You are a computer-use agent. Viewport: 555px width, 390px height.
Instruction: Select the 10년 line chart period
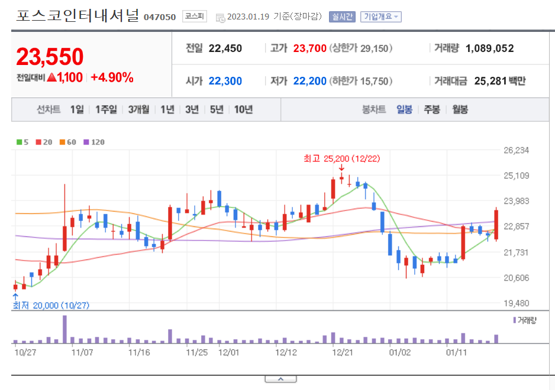click(243, 109)
